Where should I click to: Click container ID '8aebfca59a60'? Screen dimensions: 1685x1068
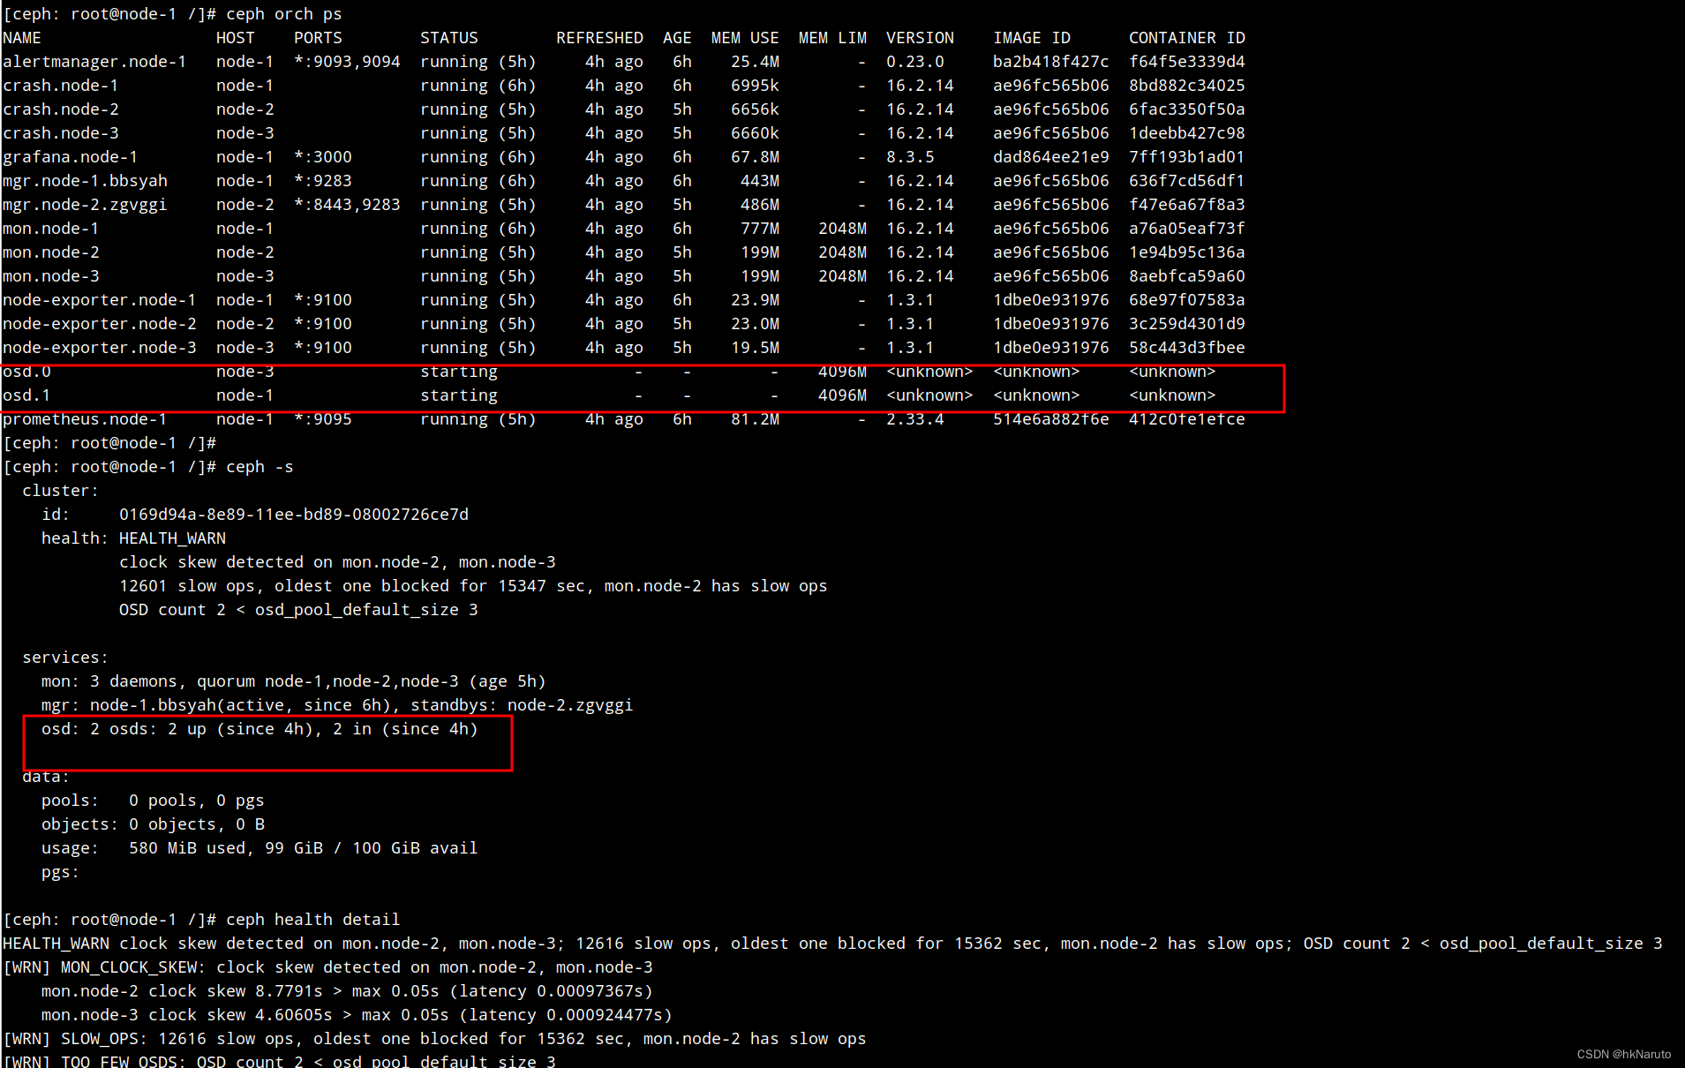pyautogui.click(x=1187, y=276)
